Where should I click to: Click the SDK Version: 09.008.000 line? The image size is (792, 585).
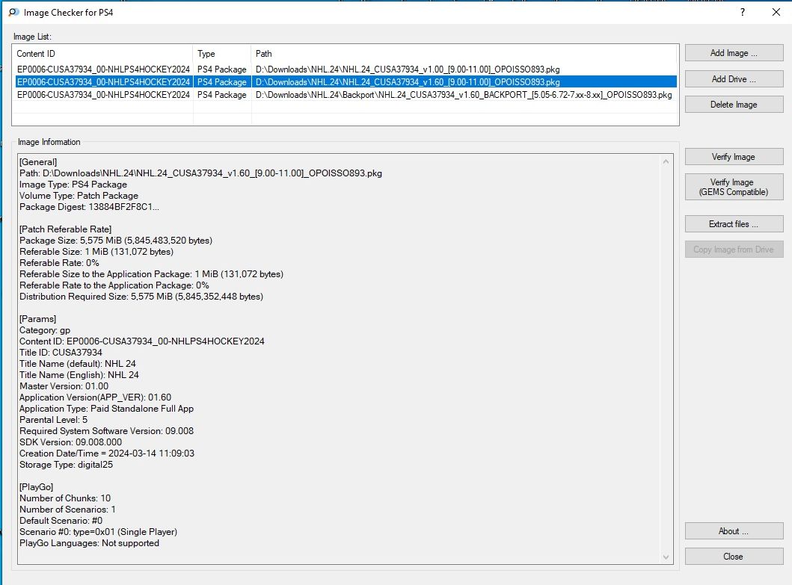(71, 442)
